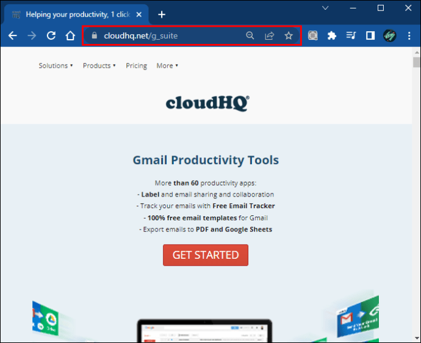This screenshot has height=343, width=421.
Task: Reload the current page
Action: 51,35
